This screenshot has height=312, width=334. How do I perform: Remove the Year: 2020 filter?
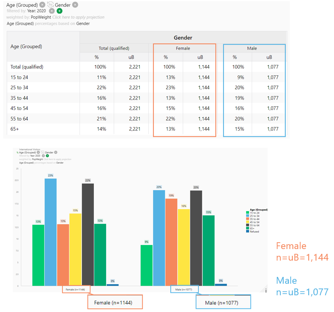pos(52,11)
